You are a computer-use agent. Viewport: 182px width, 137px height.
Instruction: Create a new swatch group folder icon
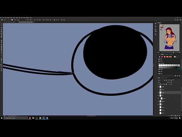(x=176, y=76)
